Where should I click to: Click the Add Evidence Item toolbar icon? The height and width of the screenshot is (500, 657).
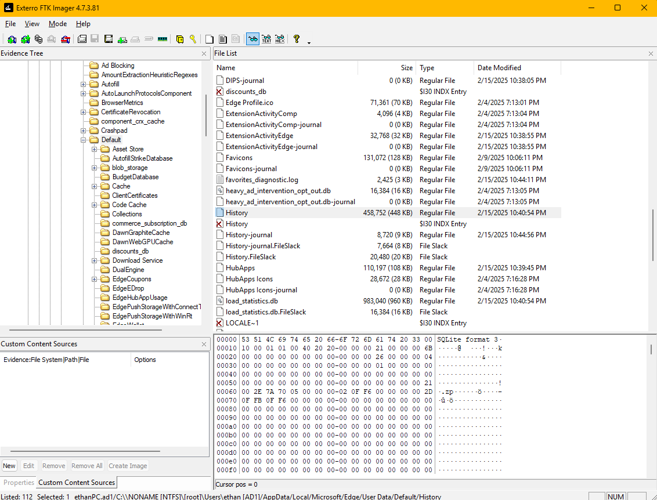click(x=12, y=39)
